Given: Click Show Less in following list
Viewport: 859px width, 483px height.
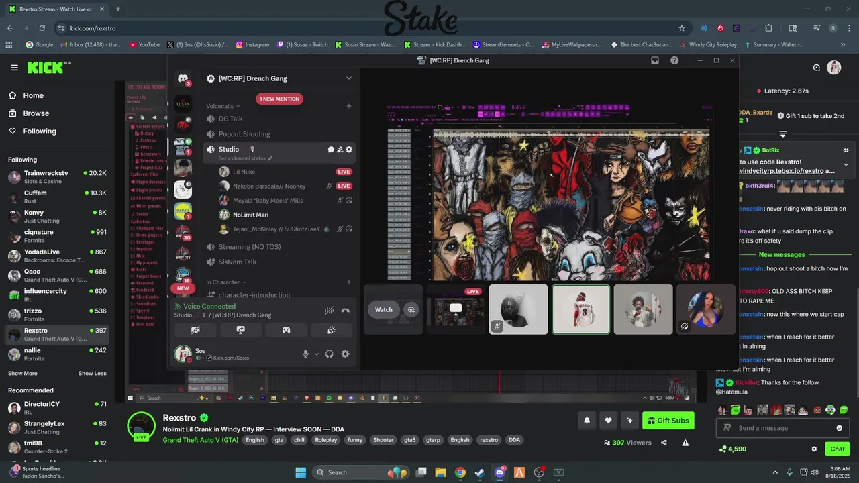Looking at the screenshot, I should 93,373.
